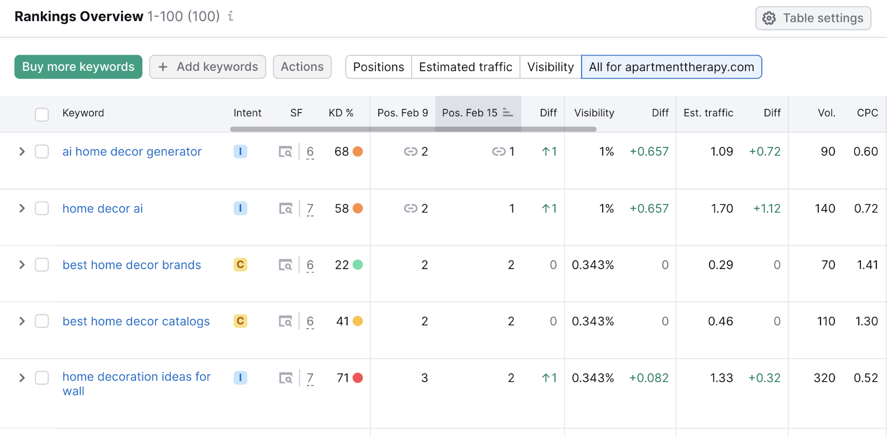Viewport: 887px width, 436px height.
Task: Check the box for ai home decor generator
Action: (42, 152)
